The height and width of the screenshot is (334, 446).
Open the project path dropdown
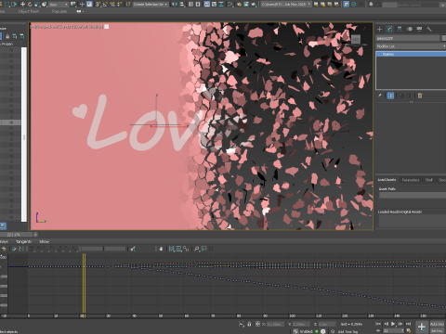(x=286, y=5)
